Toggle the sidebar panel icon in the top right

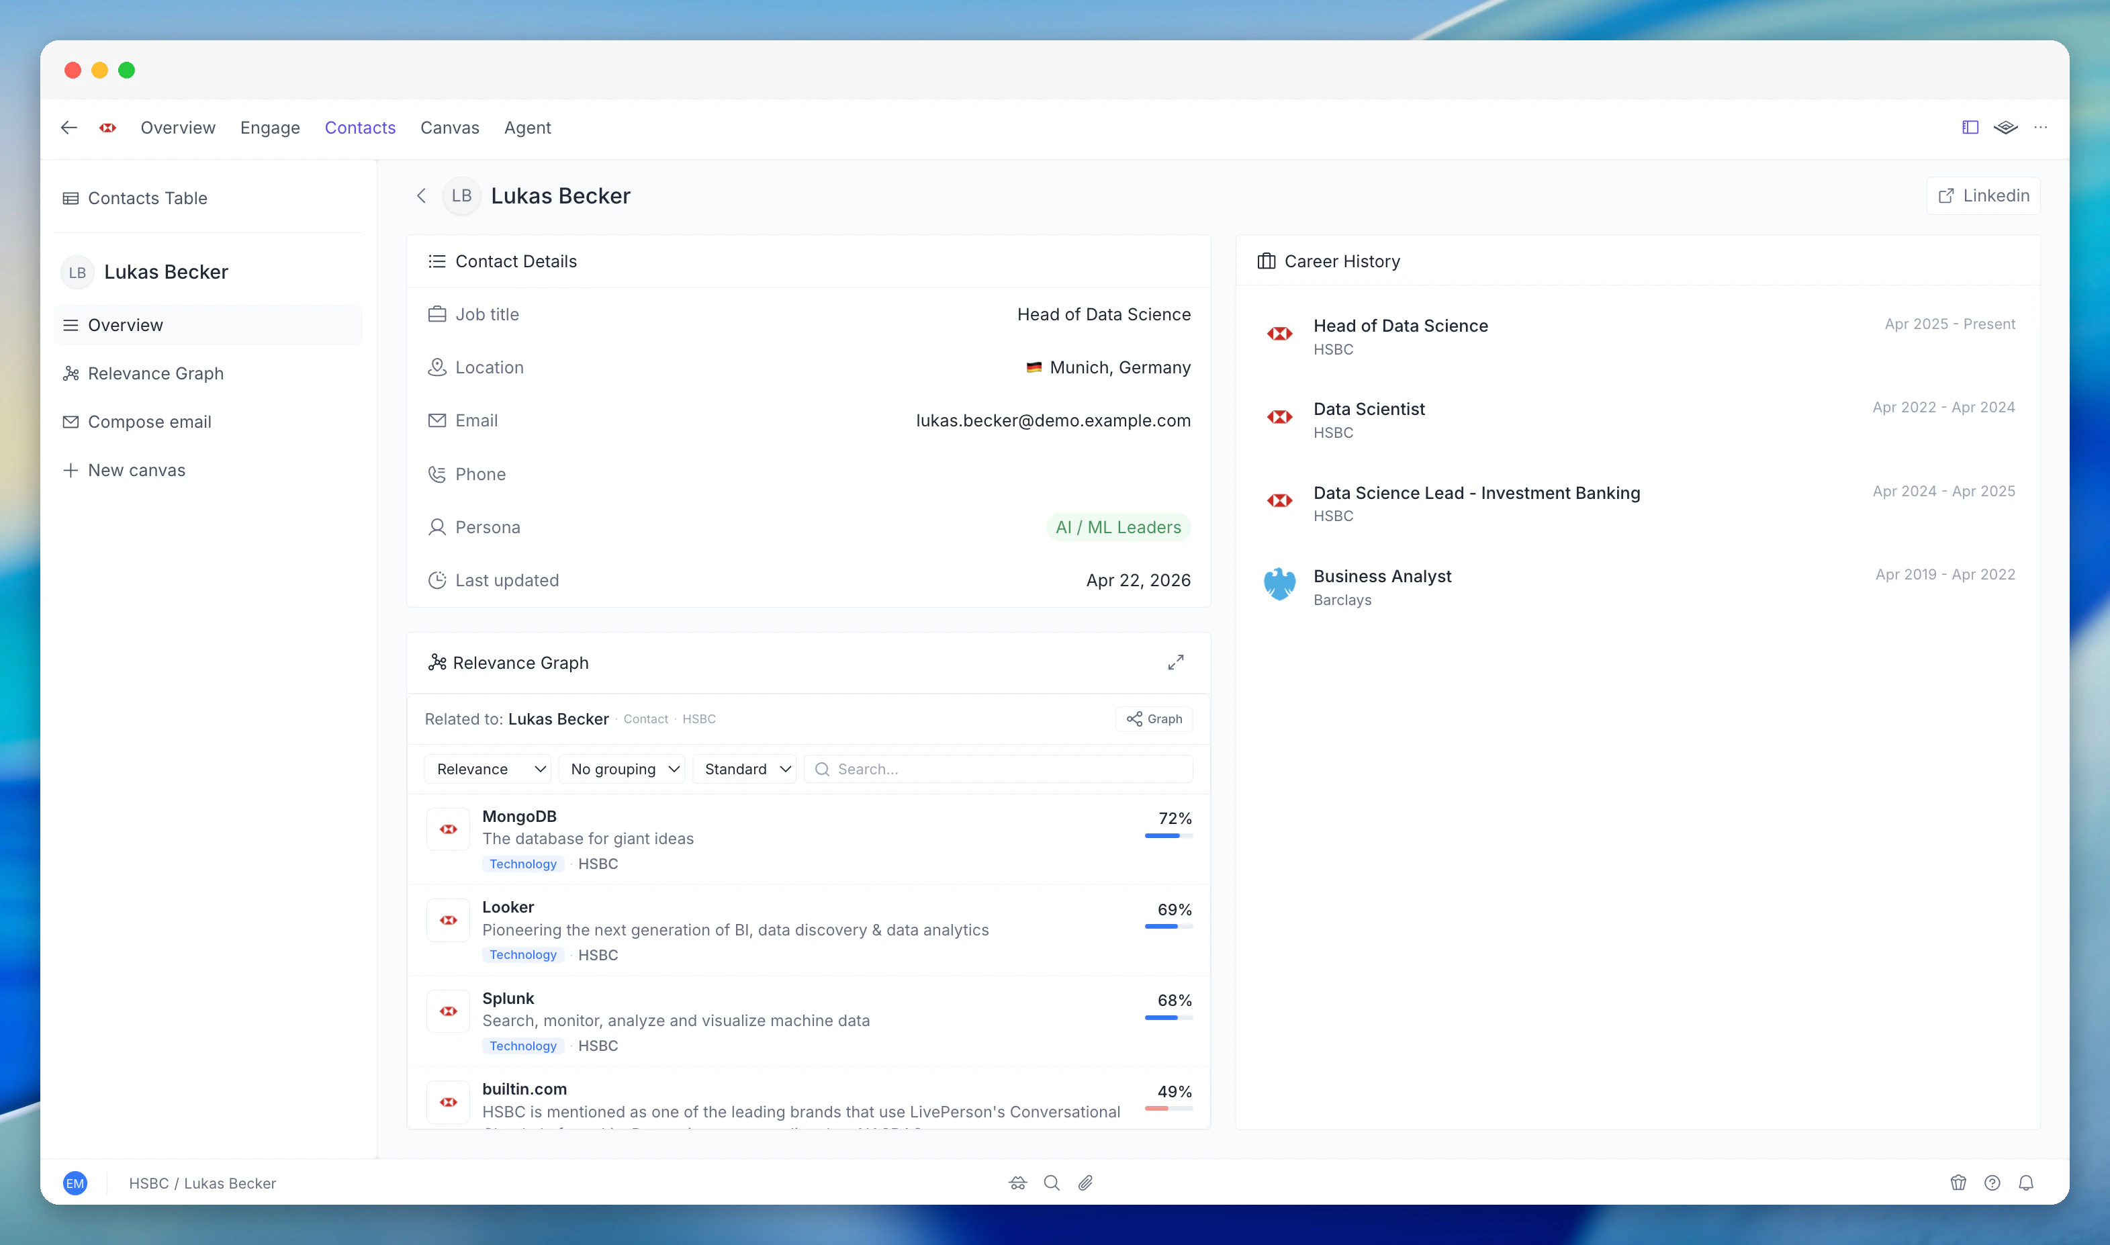(1970, 128)
